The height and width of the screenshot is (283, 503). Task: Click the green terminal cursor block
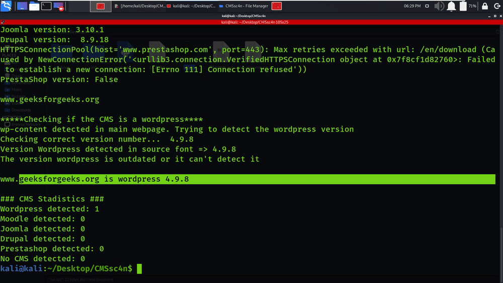pos(139,269)
